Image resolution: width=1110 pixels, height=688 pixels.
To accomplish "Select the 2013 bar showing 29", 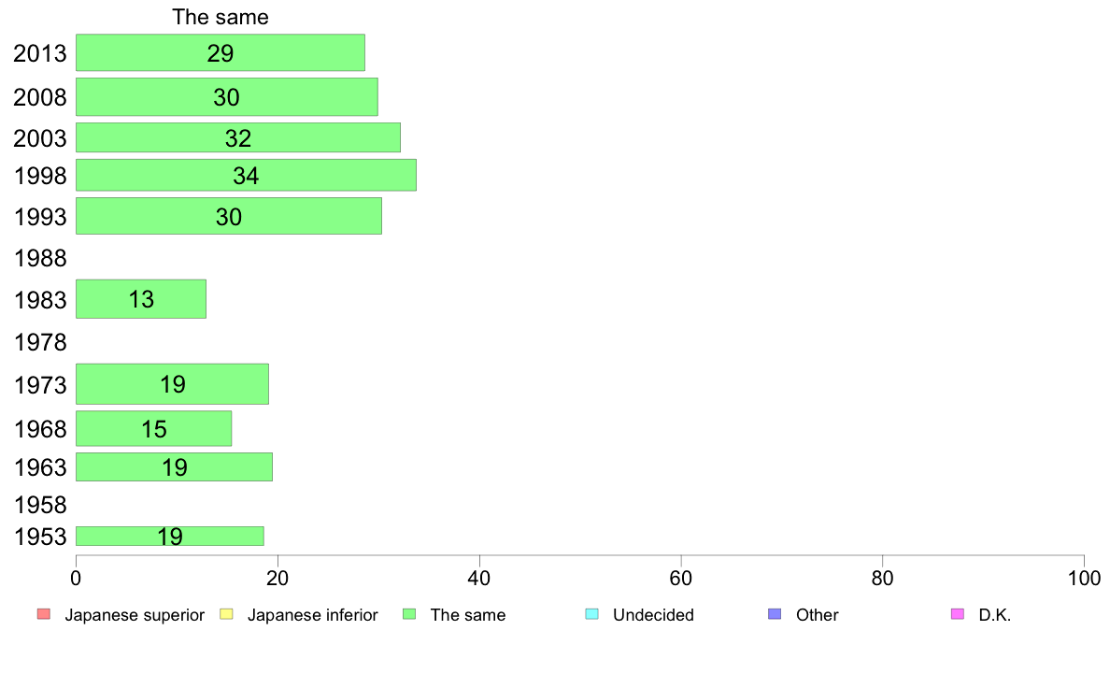I will point(221,52).
